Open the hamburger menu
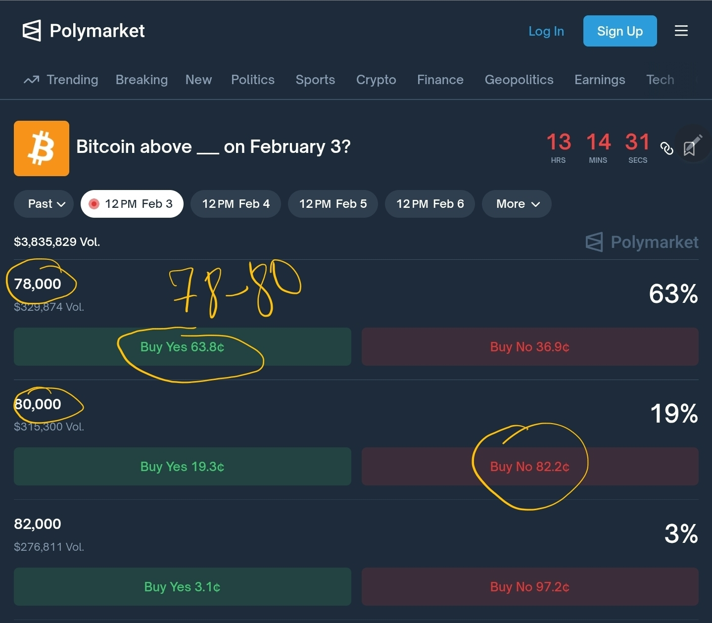This screenshot has height=623, width=712. point(681,31)
